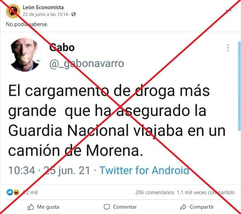The width and height of the screenshot is (241, 214).
Task: Click the Gabo display name
Action: coord(62,47)
